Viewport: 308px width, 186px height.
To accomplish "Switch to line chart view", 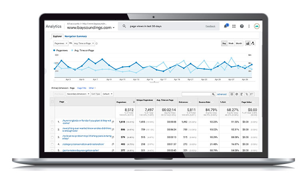I will point(248,43).
